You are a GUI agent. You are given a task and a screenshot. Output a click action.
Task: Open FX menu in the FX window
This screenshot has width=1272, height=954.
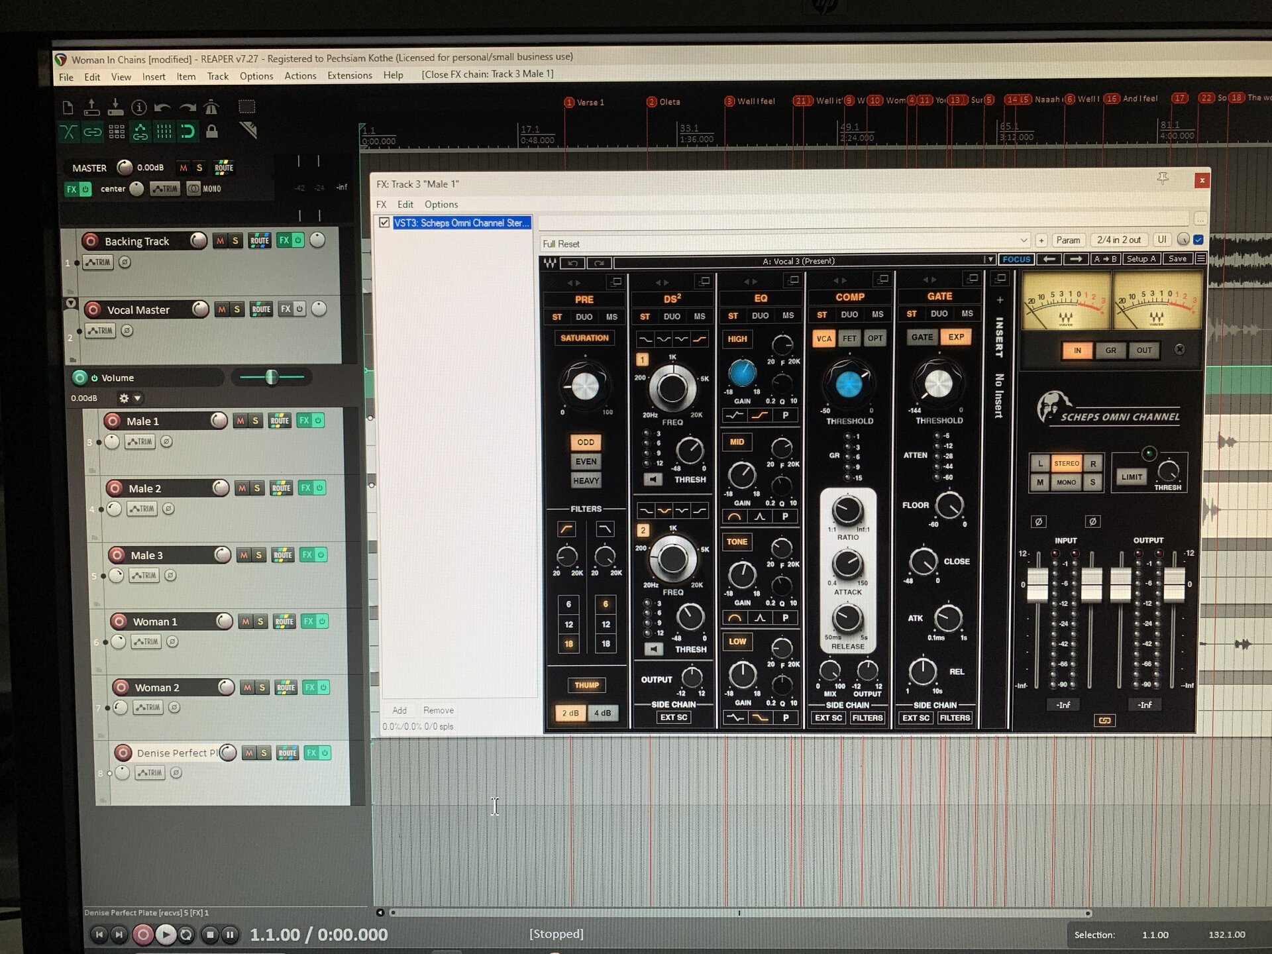point(382,204)
